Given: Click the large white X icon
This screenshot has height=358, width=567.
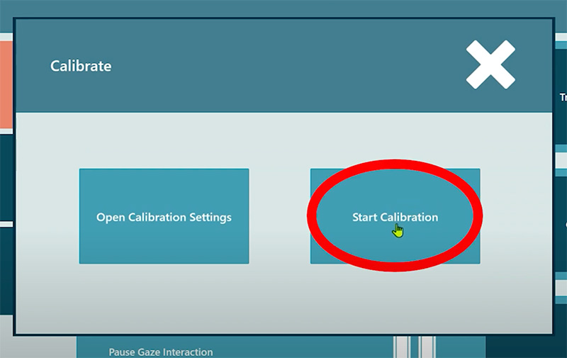Looking at the screenshot, I should coord(490,65).
